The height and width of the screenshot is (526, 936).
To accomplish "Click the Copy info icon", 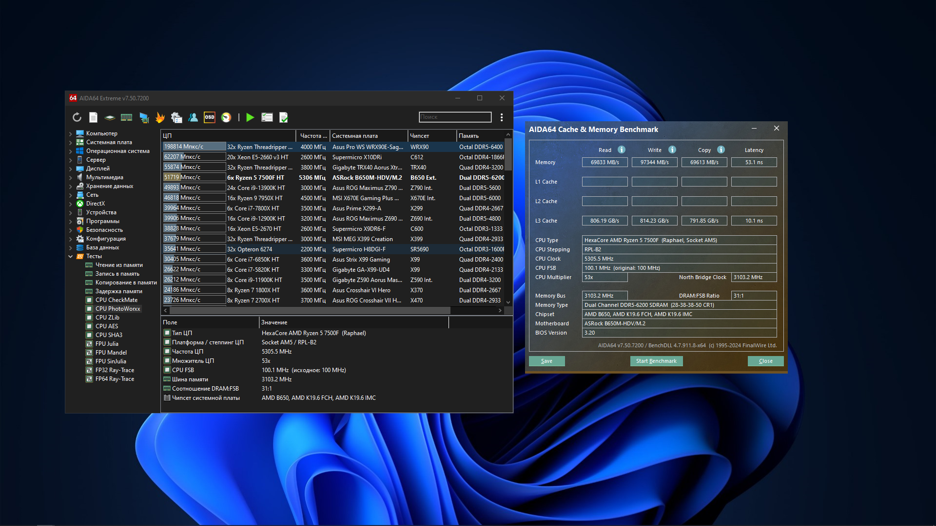I will pos(721,150).
